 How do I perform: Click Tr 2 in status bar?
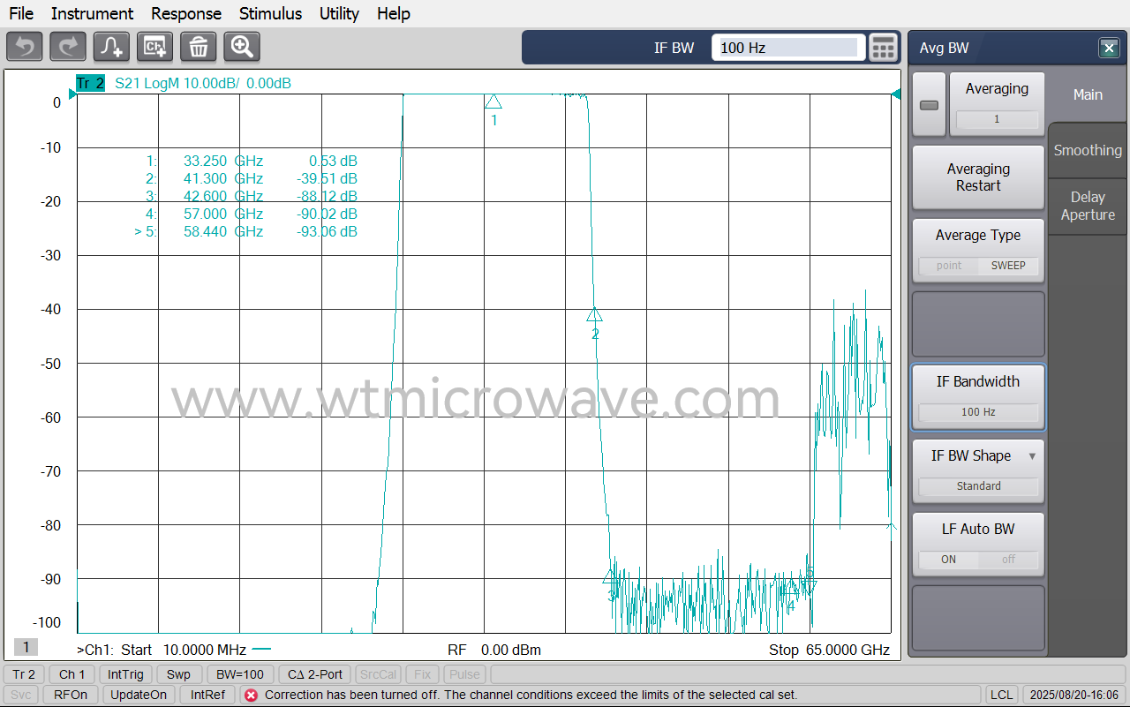pos(24,674)
